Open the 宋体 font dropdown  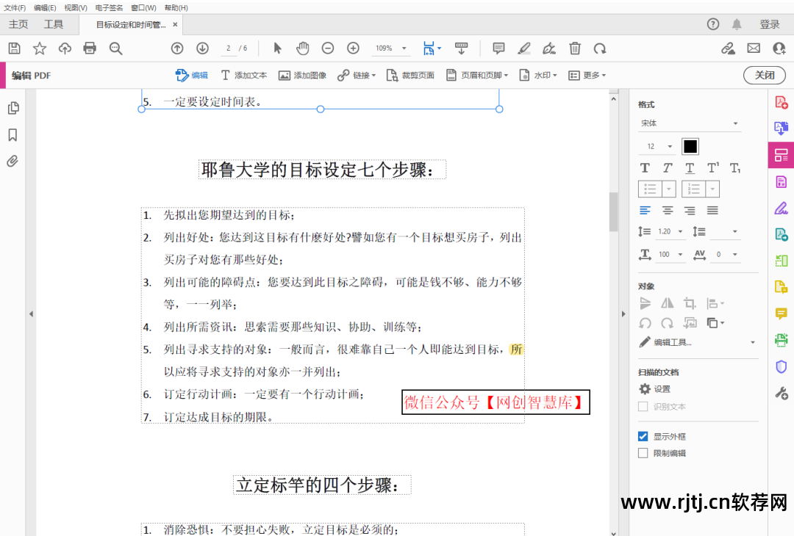coord(690,123)
